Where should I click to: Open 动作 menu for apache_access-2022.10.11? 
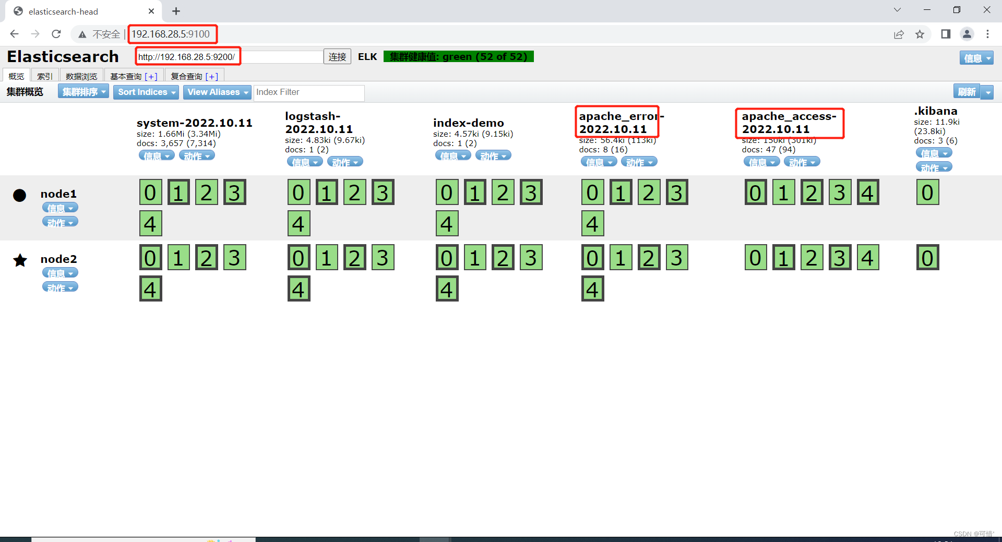point(802,162)
